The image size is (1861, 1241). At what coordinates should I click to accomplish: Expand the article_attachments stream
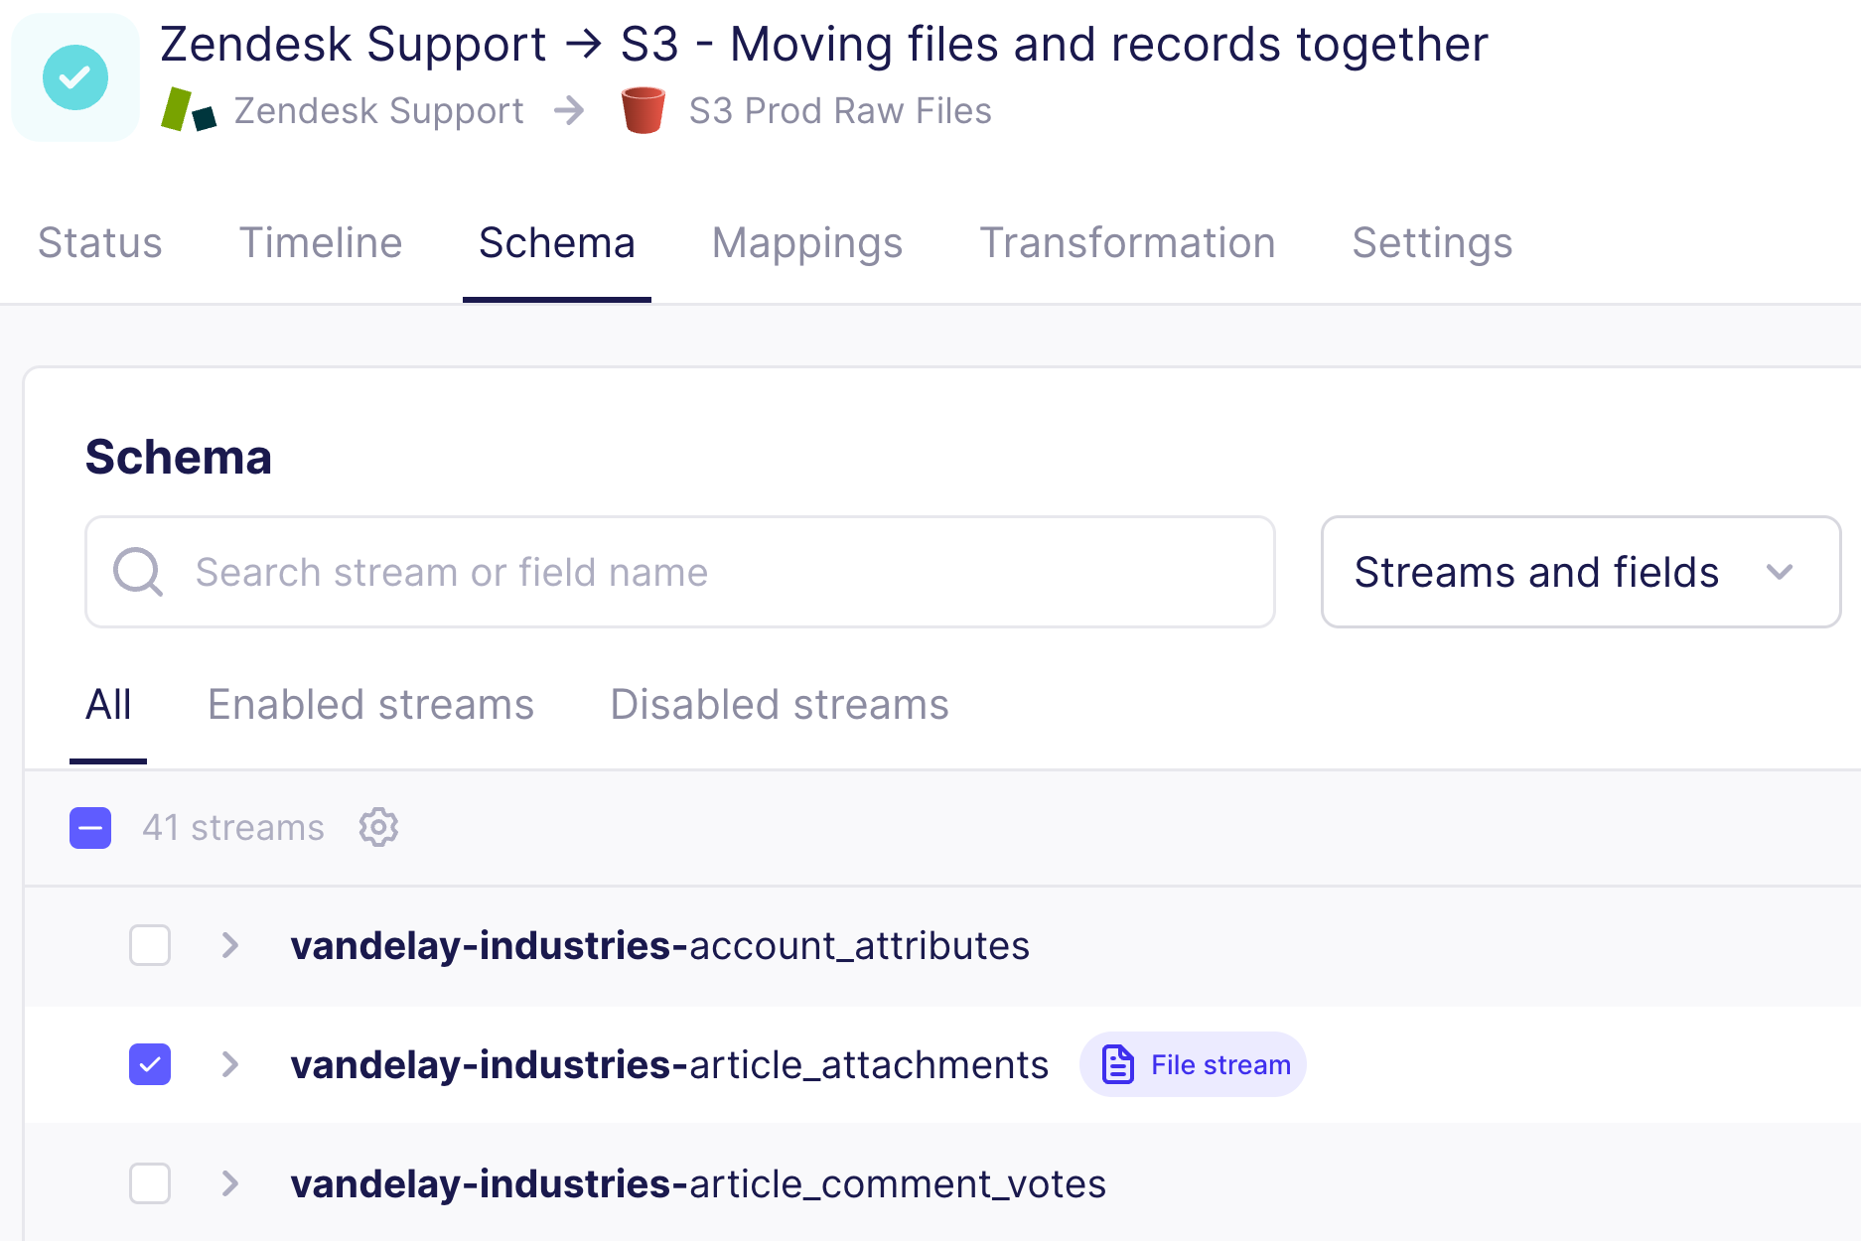(229, 1063)
